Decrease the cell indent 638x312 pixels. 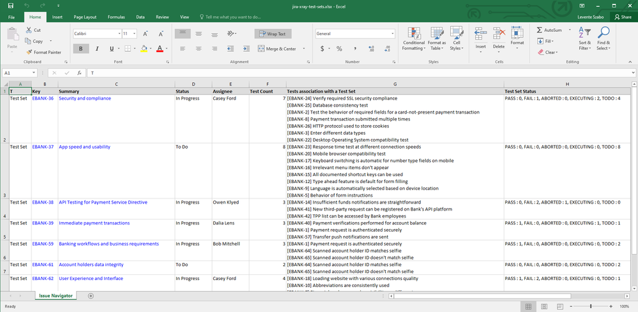231,48
